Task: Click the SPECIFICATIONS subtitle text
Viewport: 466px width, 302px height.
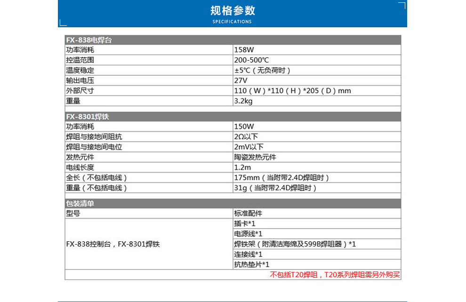Action: click(x=232, y=22)
